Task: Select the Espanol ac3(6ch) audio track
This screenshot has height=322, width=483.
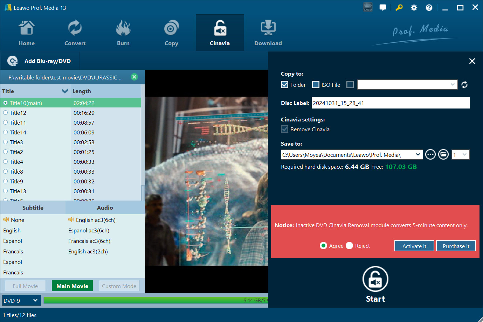Action: click(x=89, y=230)
